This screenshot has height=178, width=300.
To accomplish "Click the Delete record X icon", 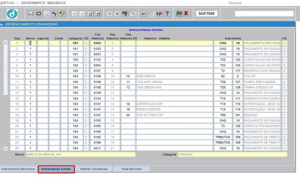I will click(117, 14).
